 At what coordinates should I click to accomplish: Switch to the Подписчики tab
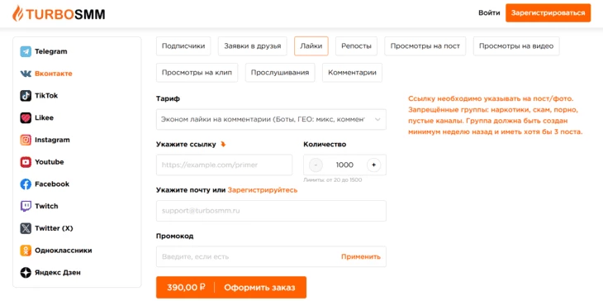(183, 46)
